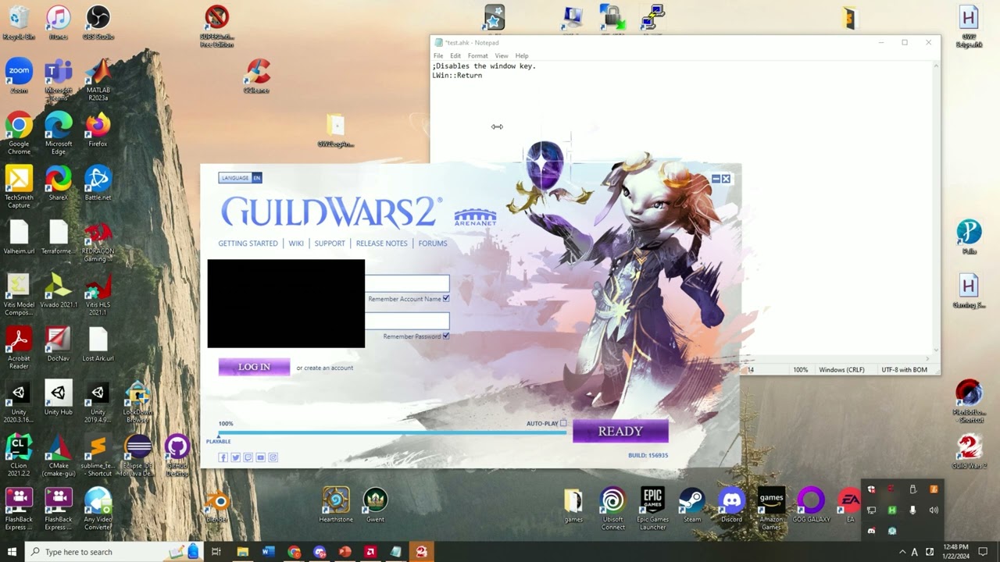Collapse the hidden icons tray chevron
This screenshot has height=562, width=1000.
point(902,552)
